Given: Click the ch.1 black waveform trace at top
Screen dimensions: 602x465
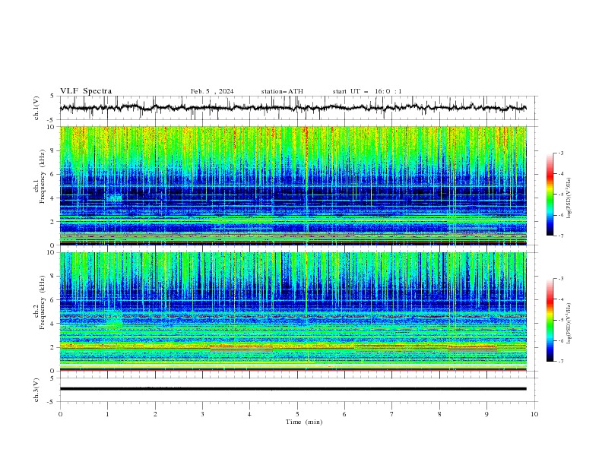Looking at the screenshot, I should click(x=293, y=108).
